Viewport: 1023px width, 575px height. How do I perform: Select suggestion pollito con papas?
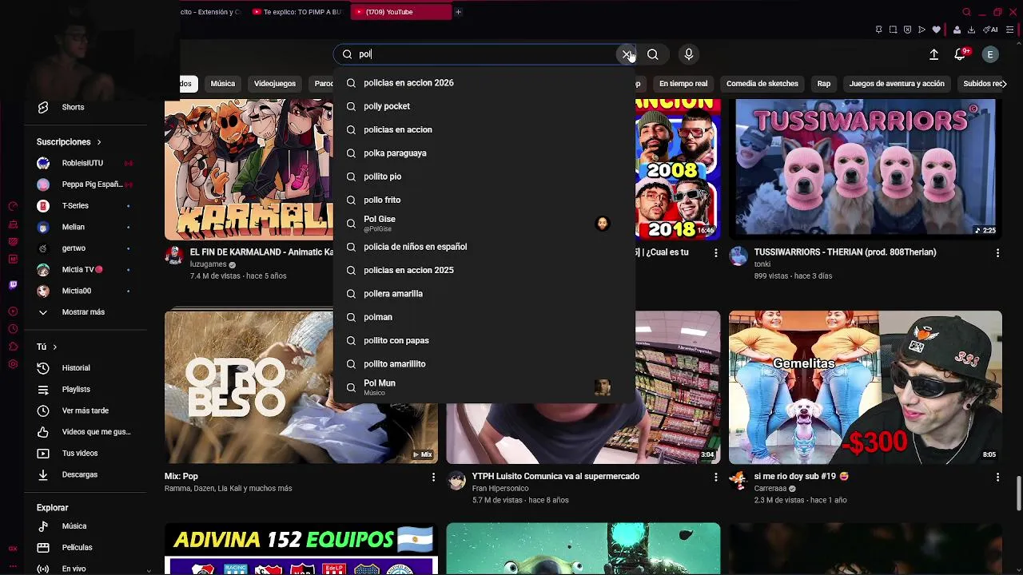click(x=484, y=340)
